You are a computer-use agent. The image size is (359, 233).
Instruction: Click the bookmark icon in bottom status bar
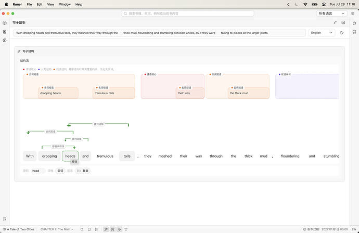[x=89, y=229]
